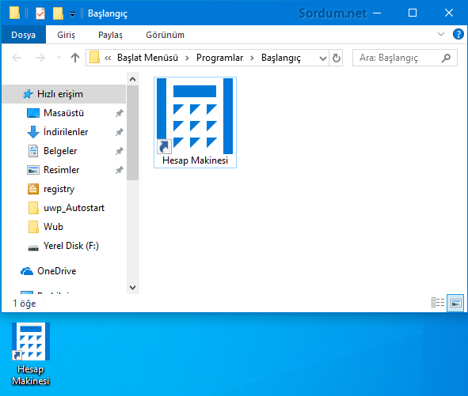Open recent locations dropdown arrow
The image size is (468, 396).
point(59,58)
